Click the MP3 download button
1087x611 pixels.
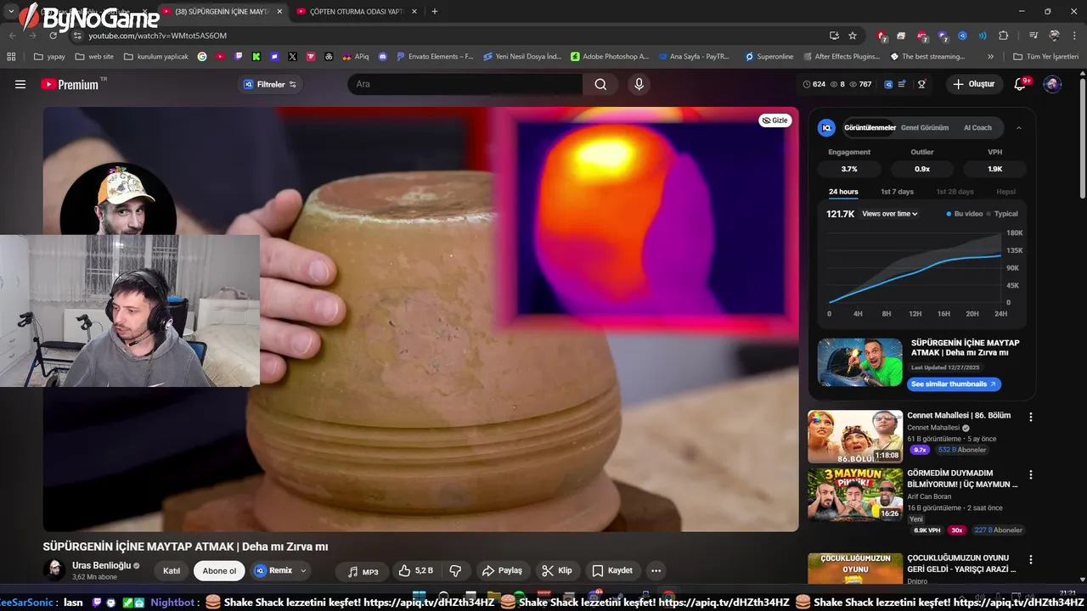click(x=363, y=572)
